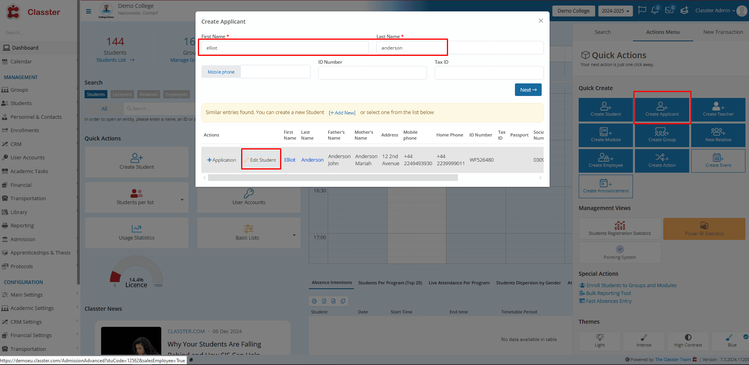
Task: Click the User Accounts key tile
Action: [249, 197]
